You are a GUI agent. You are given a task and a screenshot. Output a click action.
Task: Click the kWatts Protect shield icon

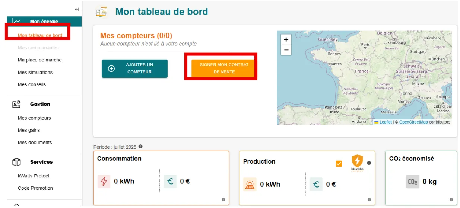pos(357,161)
